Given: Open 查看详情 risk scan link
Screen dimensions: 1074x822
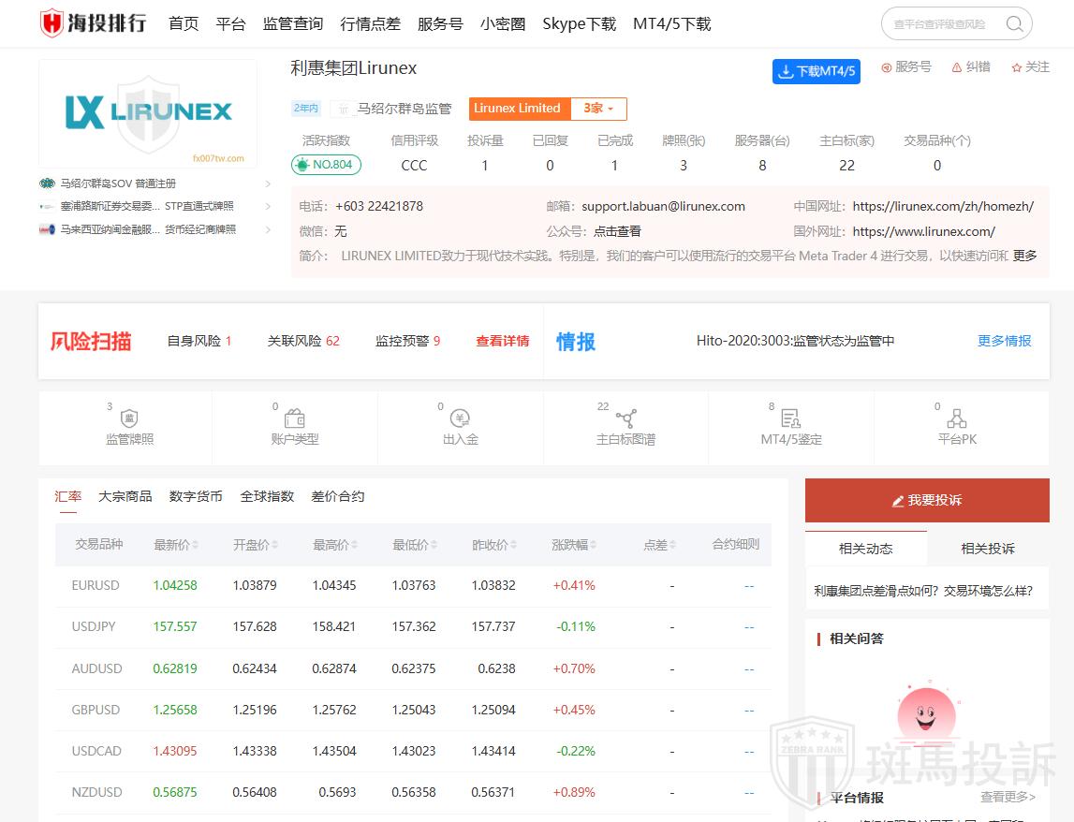Looking at the screenshot, I should (502, 342).
